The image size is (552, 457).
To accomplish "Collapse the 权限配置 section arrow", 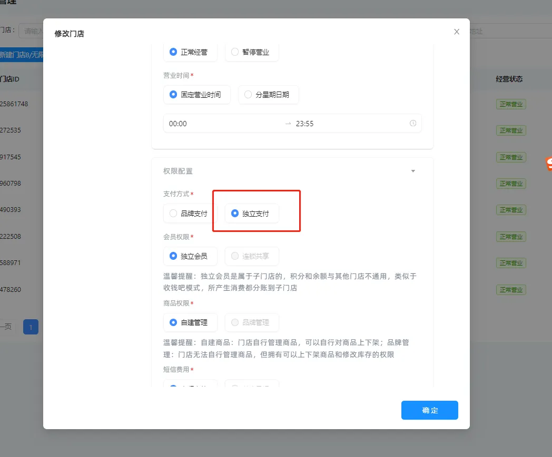I will point(413,171).
